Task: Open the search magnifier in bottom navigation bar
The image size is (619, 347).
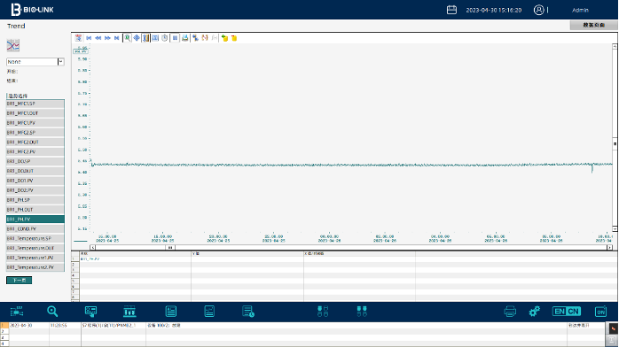Action: 52,312
